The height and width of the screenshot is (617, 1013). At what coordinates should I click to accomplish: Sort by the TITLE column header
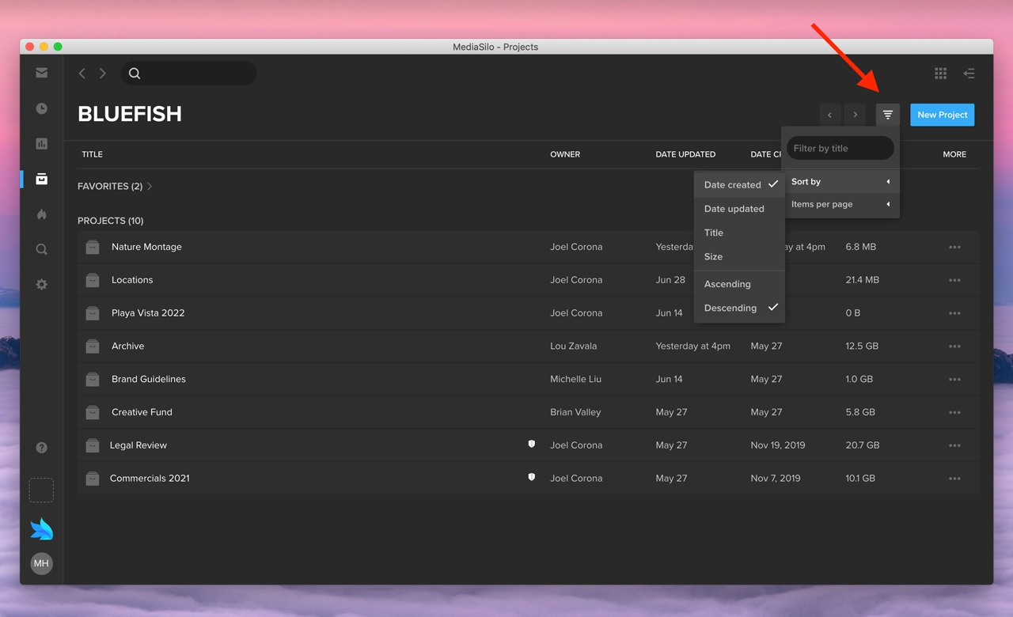92,154
